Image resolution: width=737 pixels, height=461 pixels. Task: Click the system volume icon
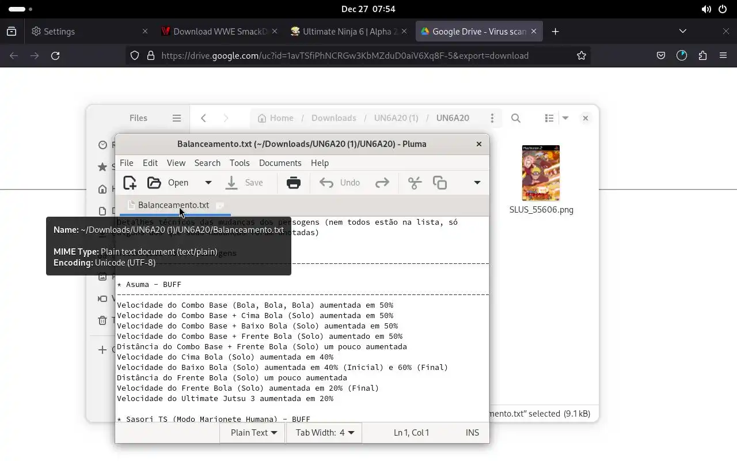point(706,9)
